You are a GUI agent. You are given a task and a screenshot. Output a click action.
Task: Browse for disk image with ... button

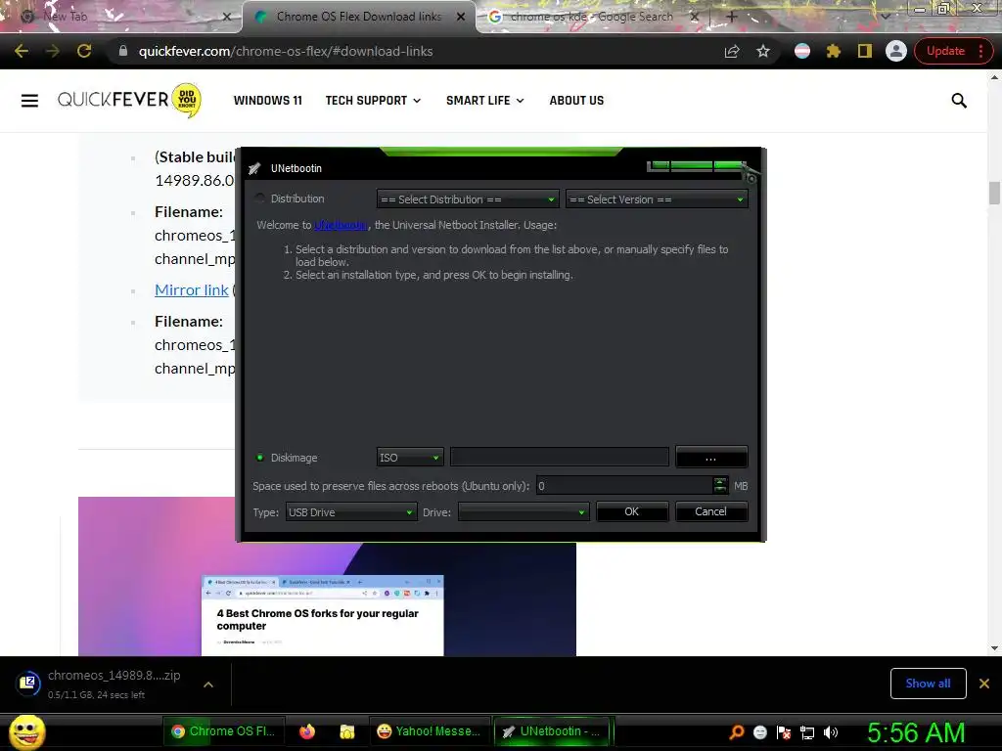click(x=711, y=458)
